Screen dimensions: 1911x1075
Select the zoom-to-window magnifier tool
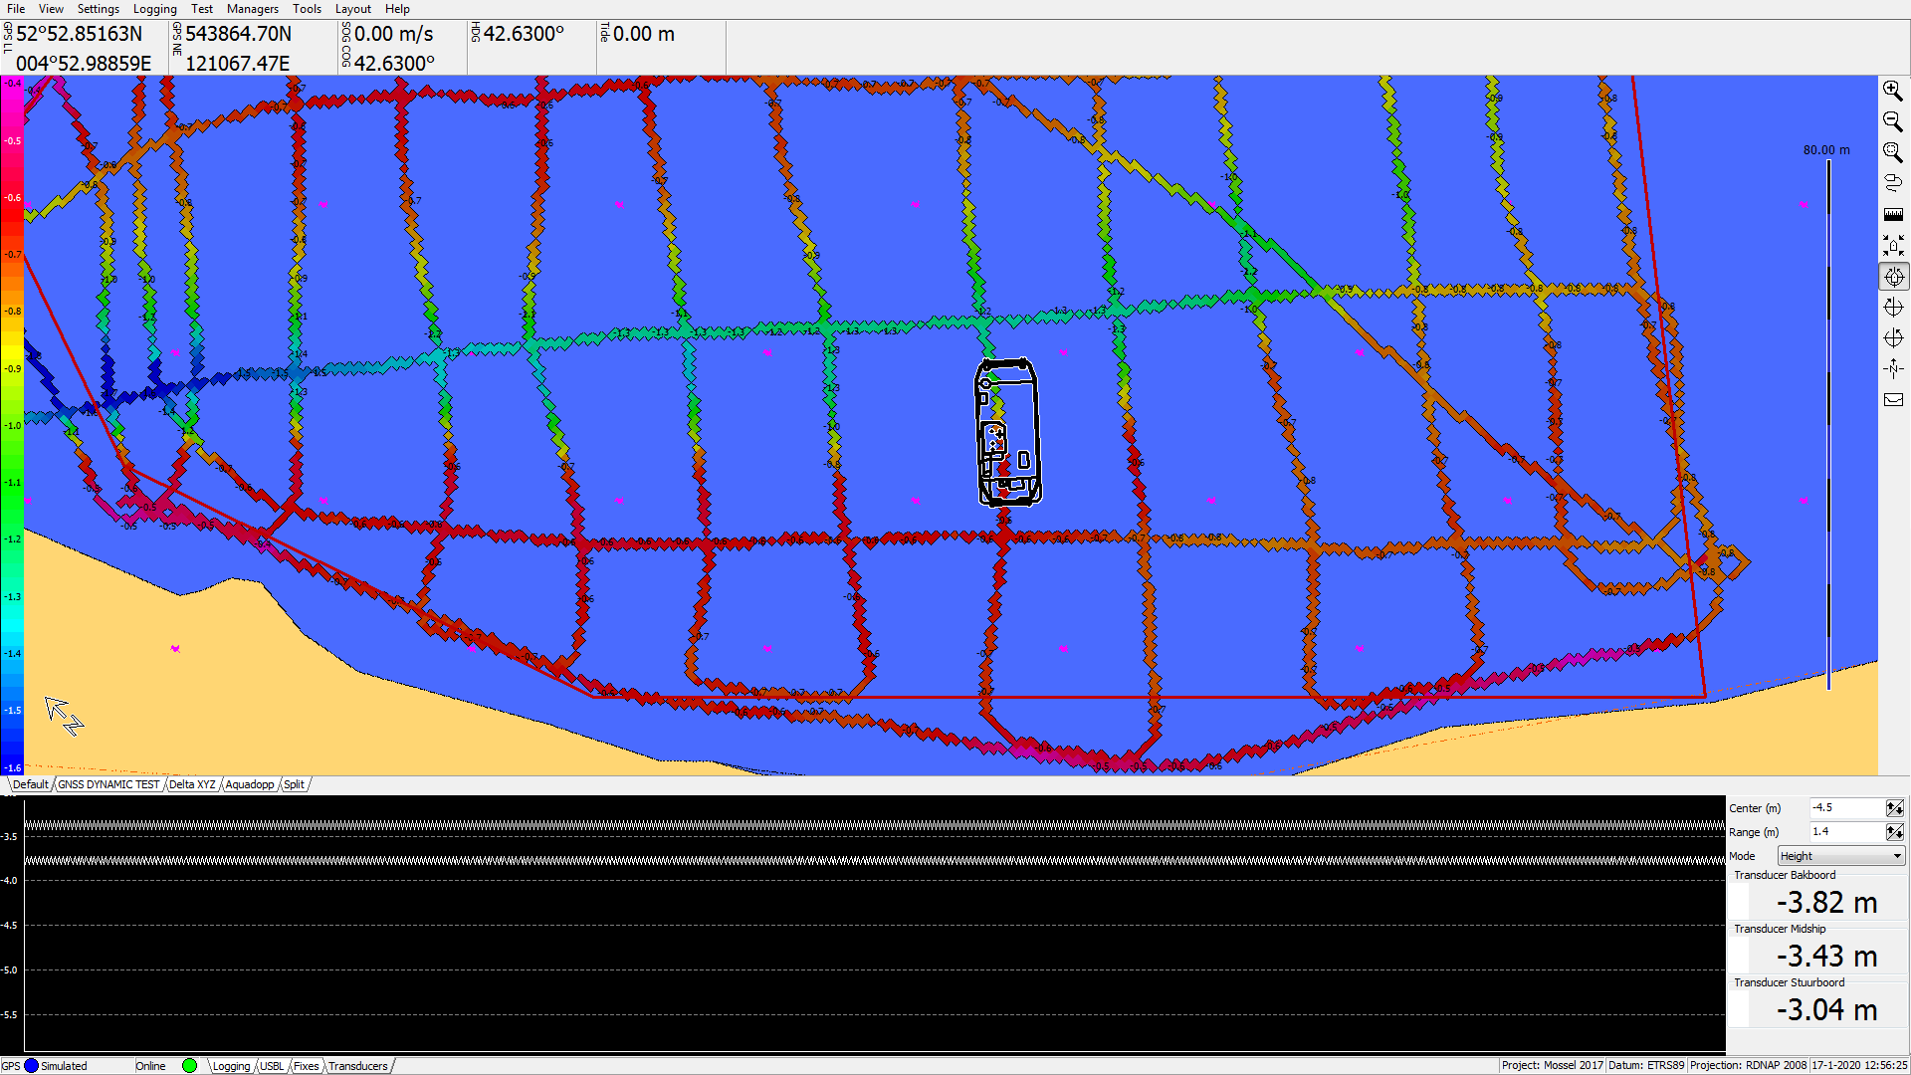pos(1893,152)
